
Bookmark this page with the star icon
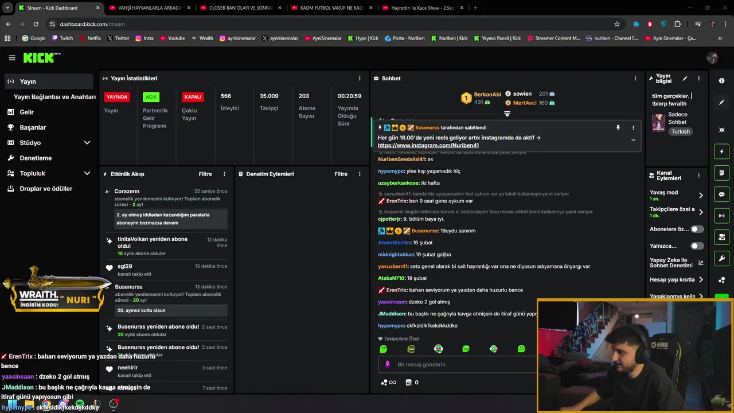617,24
